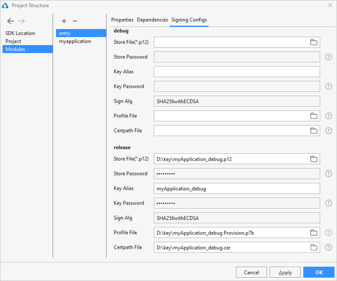Browse for release Store File folder icon
The height and width of the screenshot is (281, 337).
314,159
